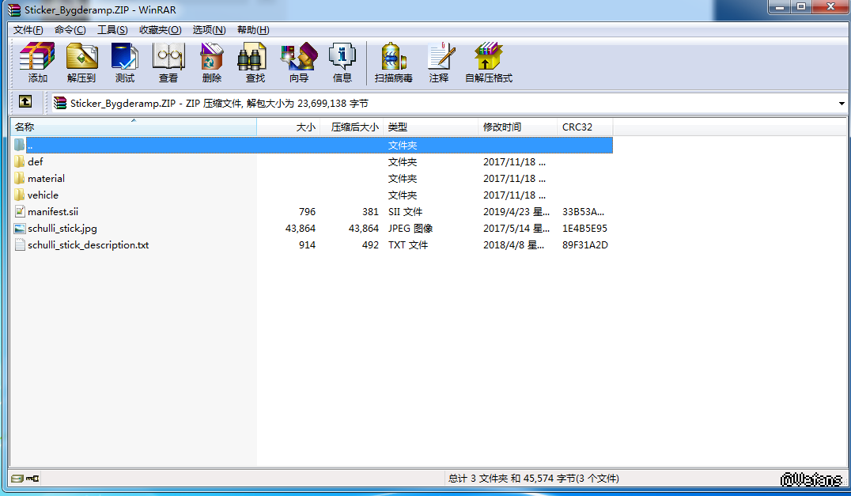Viewport: 851px width, 496px height.
Task: Click the manifest.sii file icon
Action: [20, 212]
